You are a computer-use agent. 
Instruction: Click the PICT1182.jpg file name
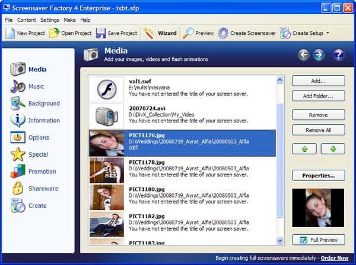147,216
